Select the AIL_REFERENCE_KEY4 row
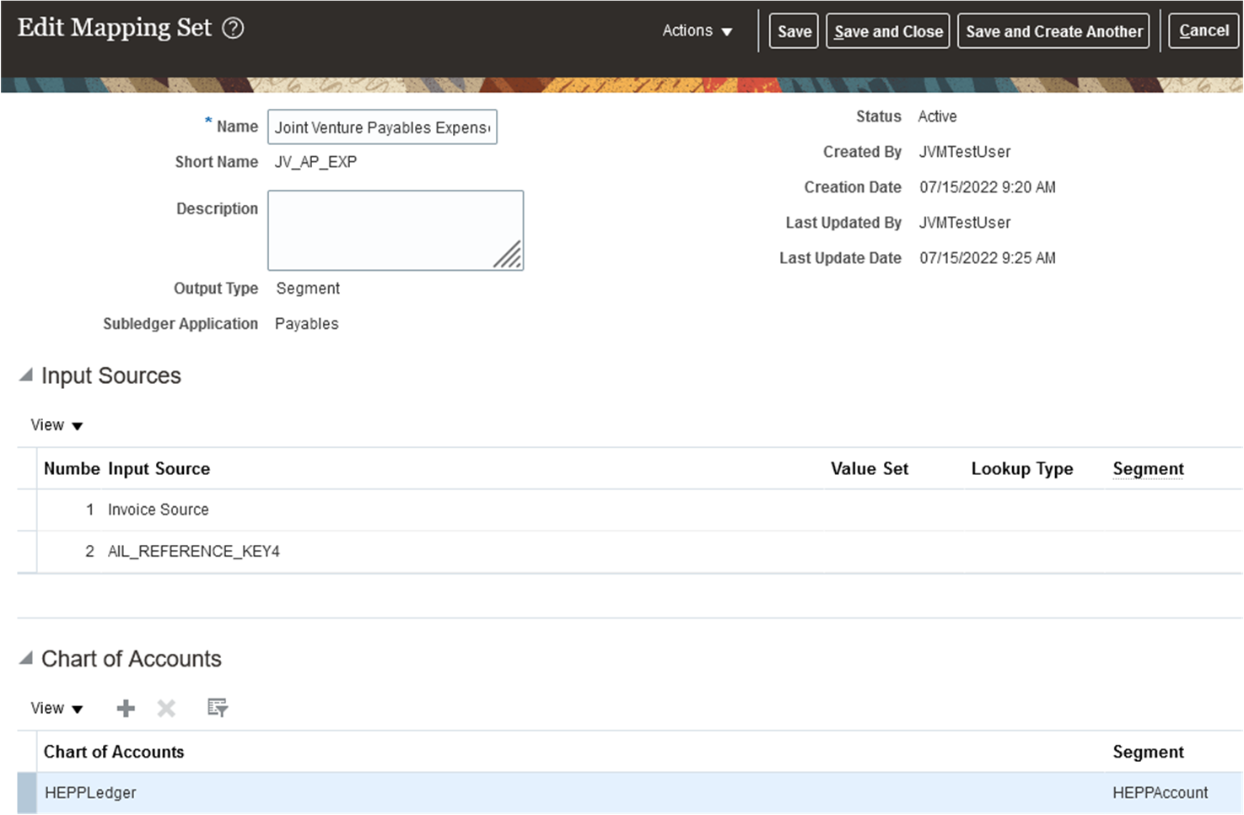Viewport: 1244px width, 815px height. click(x=629, y=551)
